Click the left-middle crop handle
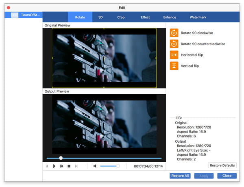The image size is (244, 187). 52,58
